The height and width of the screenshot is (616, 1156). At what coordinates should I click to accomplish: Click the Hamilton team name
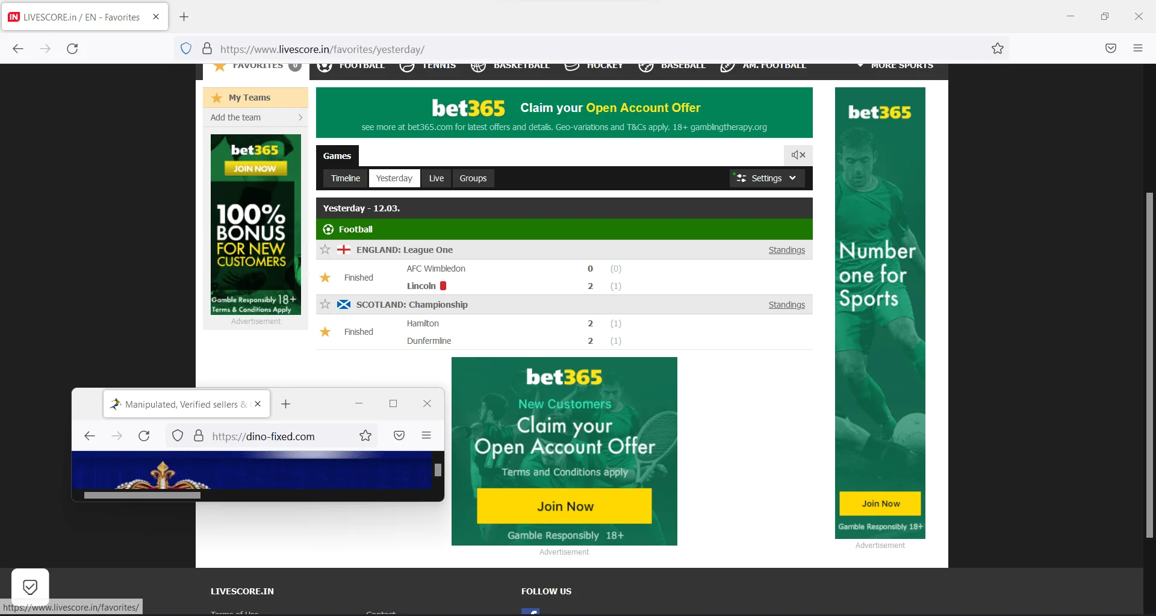[423, 323]
